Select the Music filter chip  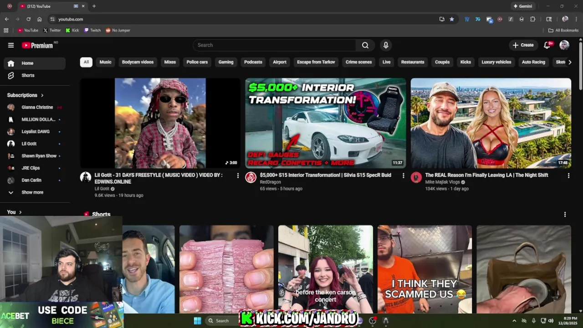(x=105, y=62)
